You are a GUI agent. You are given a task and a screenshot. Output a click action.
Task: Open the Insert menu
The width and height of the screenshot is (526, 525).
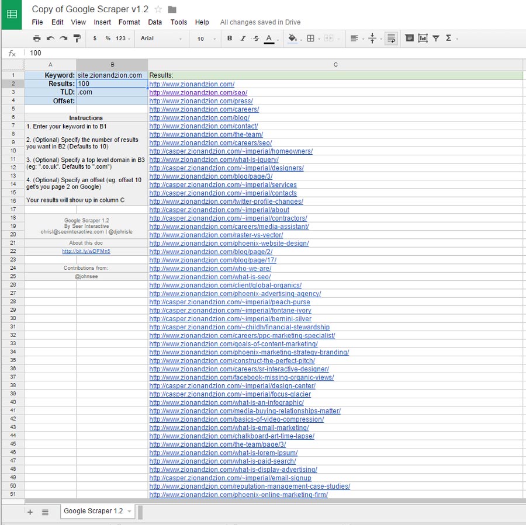click(102, 22)
